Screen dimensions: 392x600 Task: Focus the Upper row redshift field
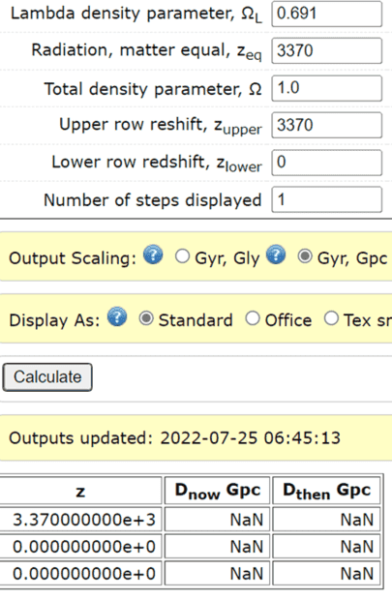click(x=327, y=125)
